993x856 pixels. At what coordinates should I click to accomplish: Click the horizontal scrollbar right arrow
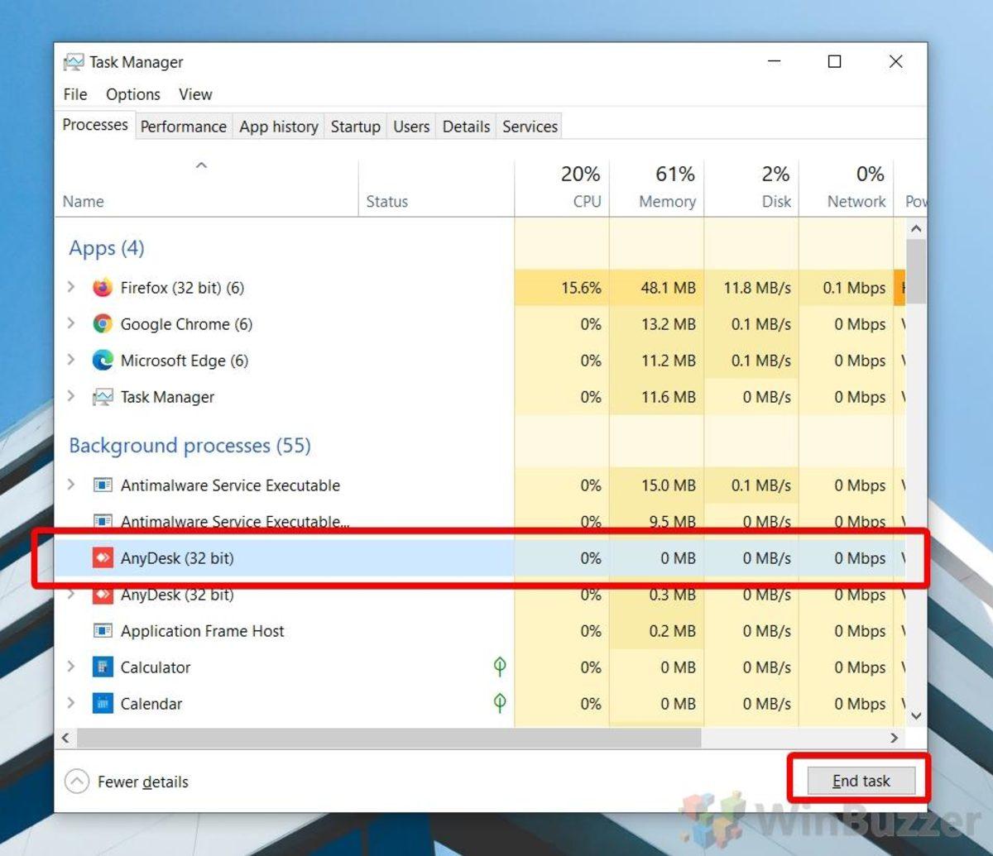(x=894, y=738)
